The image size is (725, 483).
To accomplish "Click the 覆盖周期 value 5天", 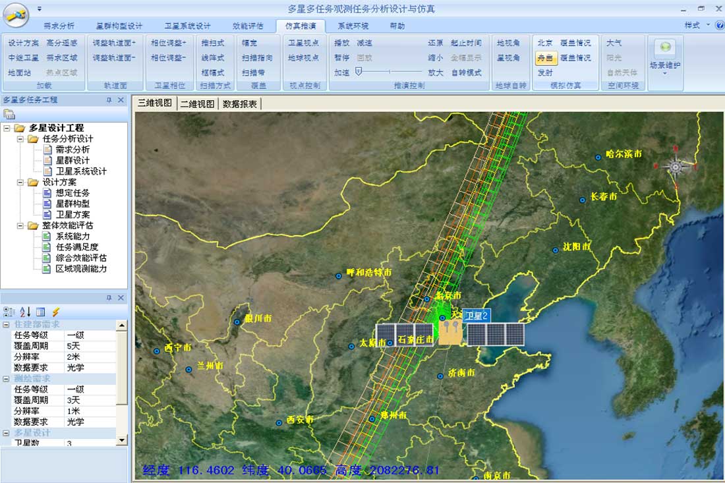I will [x=90, y=346].
